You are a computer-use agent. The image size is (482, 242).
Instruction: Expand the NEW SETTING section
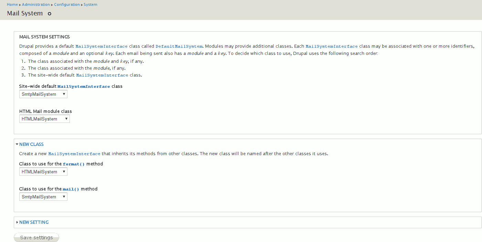coord(34,222)
